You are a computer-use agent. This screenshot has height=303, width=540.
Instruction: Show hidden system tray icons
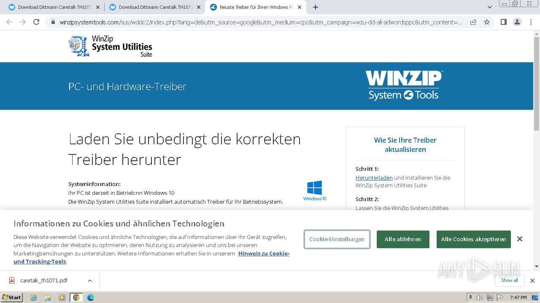coord(470,298)
